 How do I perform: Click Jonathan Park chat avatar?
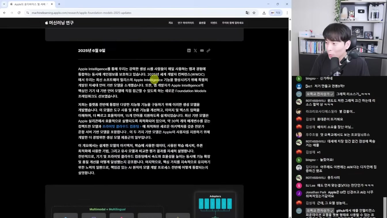pos(299,193)
